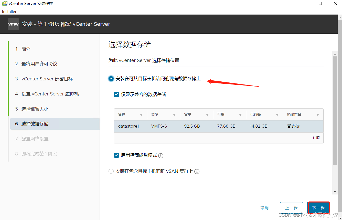Open the 名称 column filter

click(x=141, y=115)
